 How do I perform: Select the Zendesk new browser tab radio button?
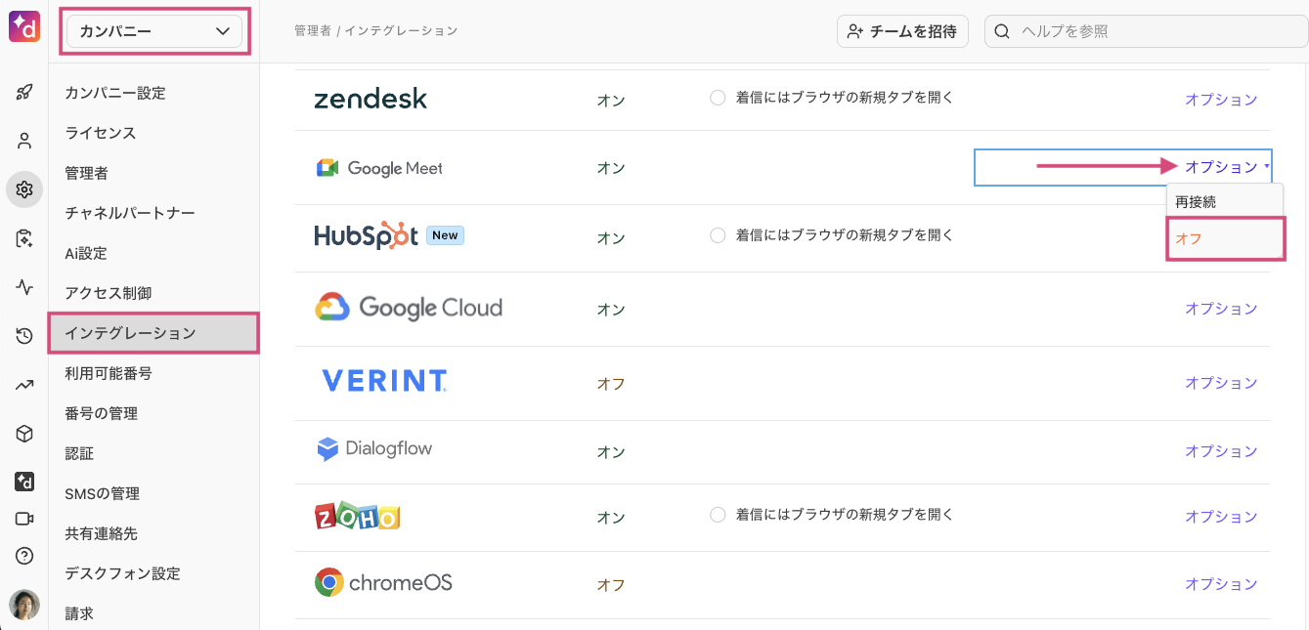(x=718, y=98)
